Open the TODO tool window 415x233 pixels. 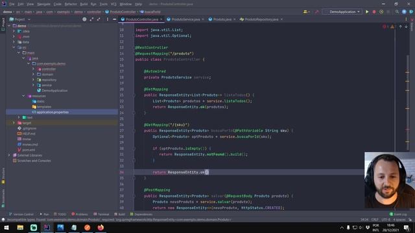click(60, 214)
